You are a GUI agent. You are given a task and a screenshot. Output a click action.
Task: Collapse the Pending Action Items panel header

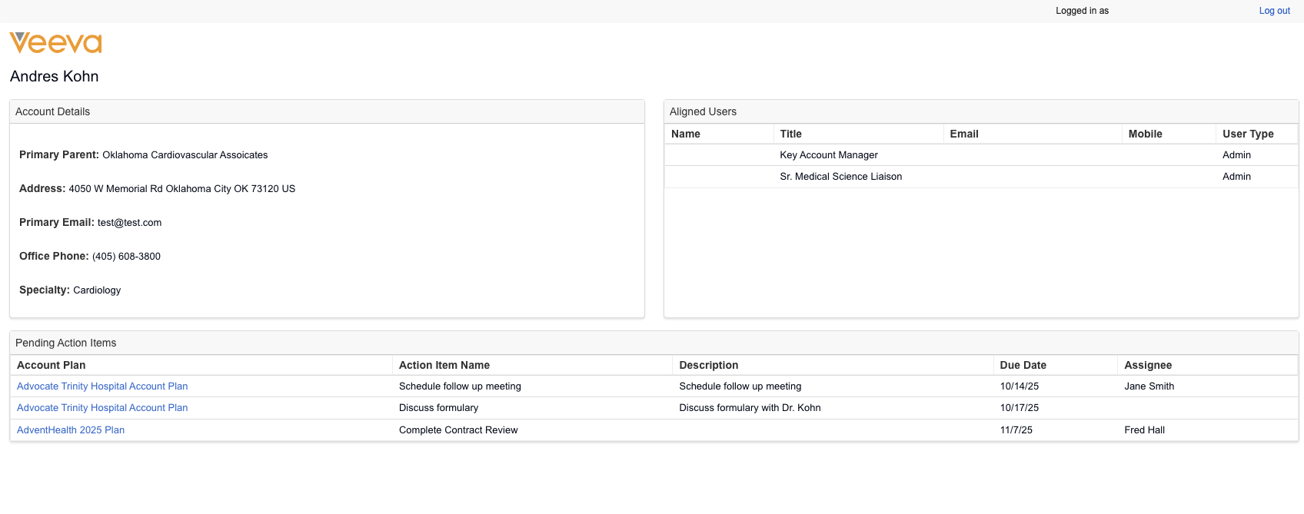click(66, 343)
